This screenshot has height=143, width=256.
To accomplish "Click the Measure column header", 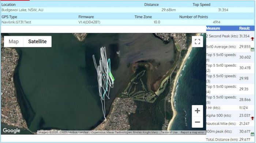I will coord(213,28).
